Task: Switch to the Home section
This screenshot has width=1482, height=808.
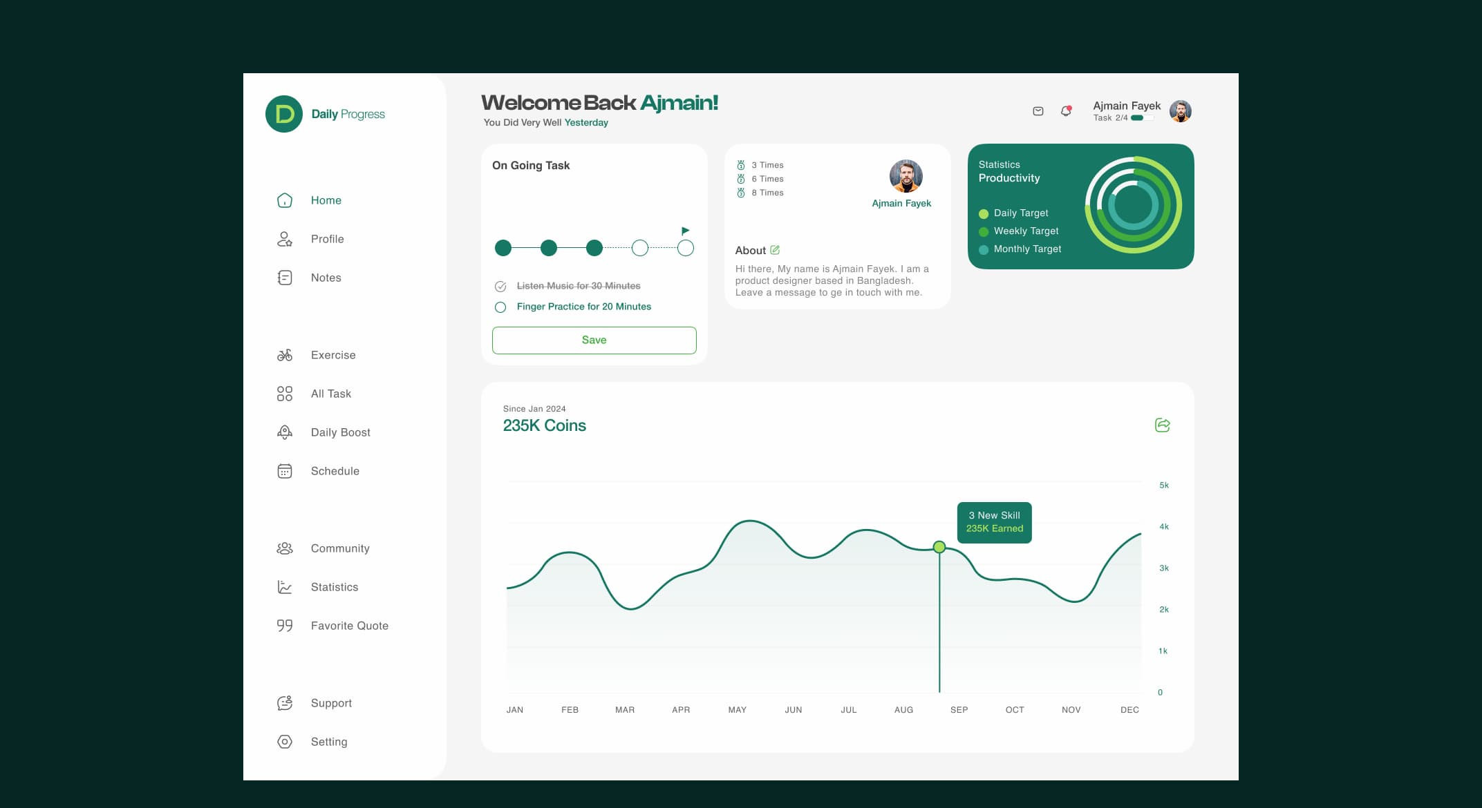Action: [x=326, y=200]
